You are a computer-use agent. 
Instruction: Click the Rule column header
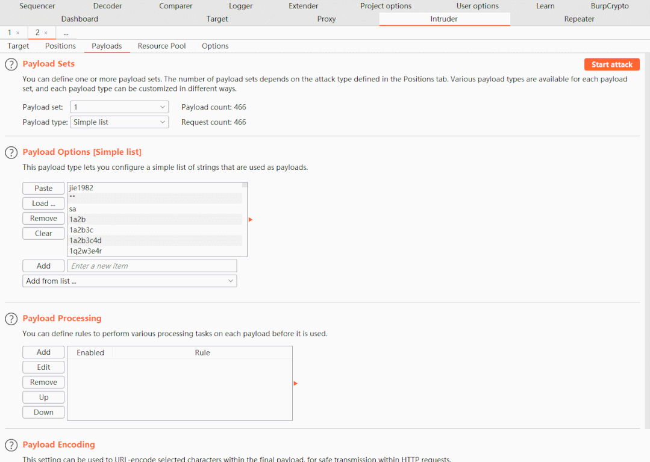(202, 352)
